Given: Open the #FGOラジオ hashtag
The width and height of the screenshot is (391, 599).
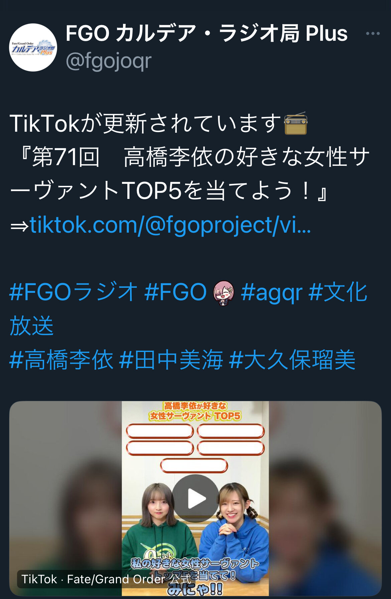Looking at the screenshot, I should click(74, 292).
